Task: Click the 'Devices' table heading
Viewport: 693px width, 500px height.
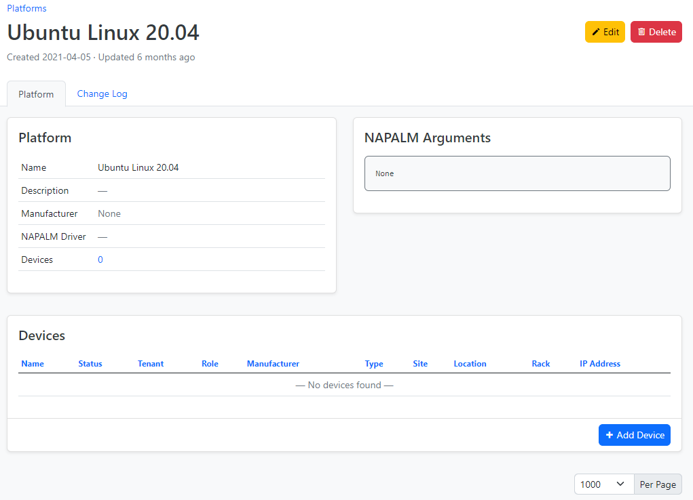Action: click(42, 335)
